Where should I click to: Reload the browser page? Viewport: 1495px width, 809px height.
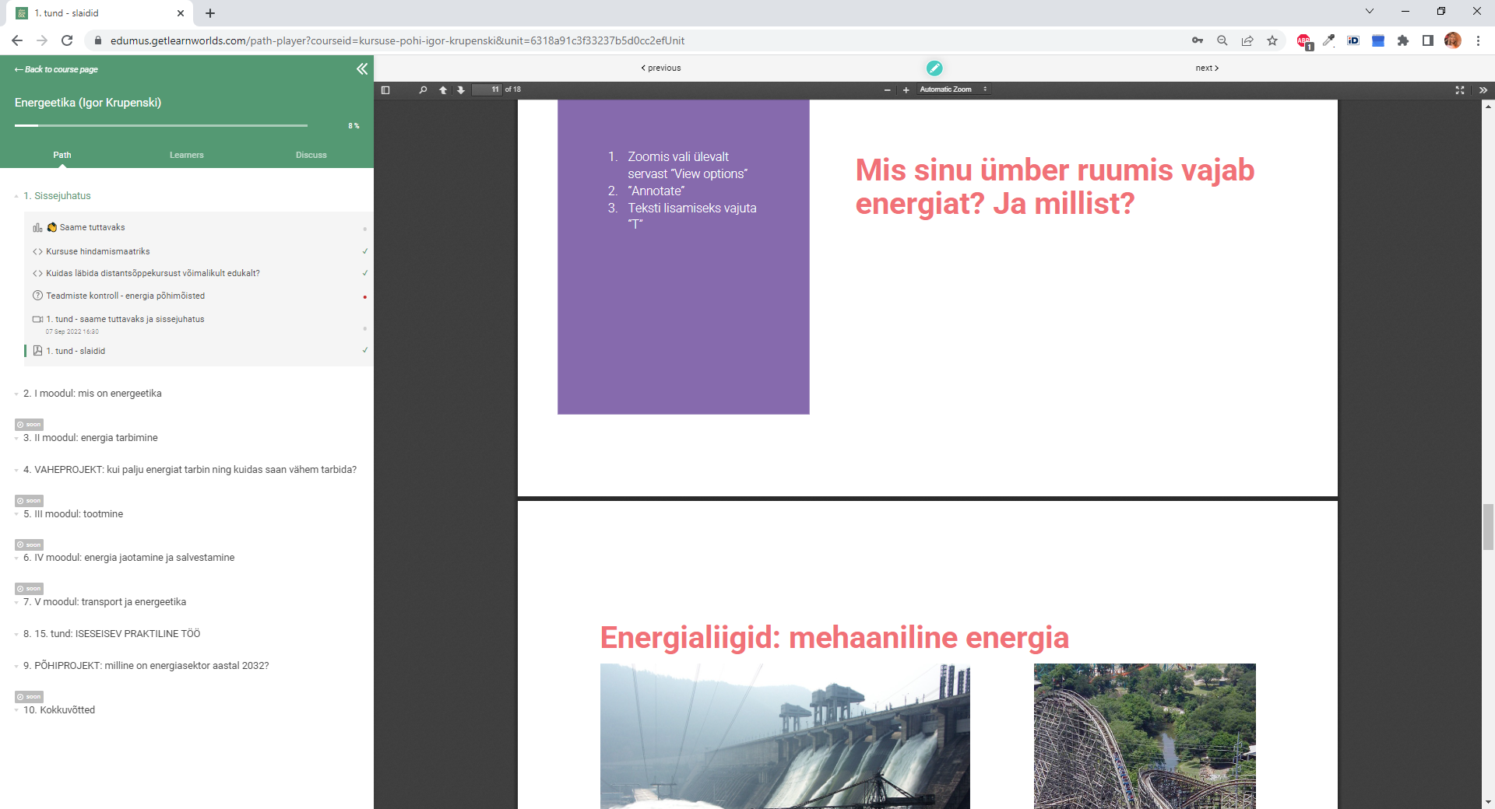(67, 40)
